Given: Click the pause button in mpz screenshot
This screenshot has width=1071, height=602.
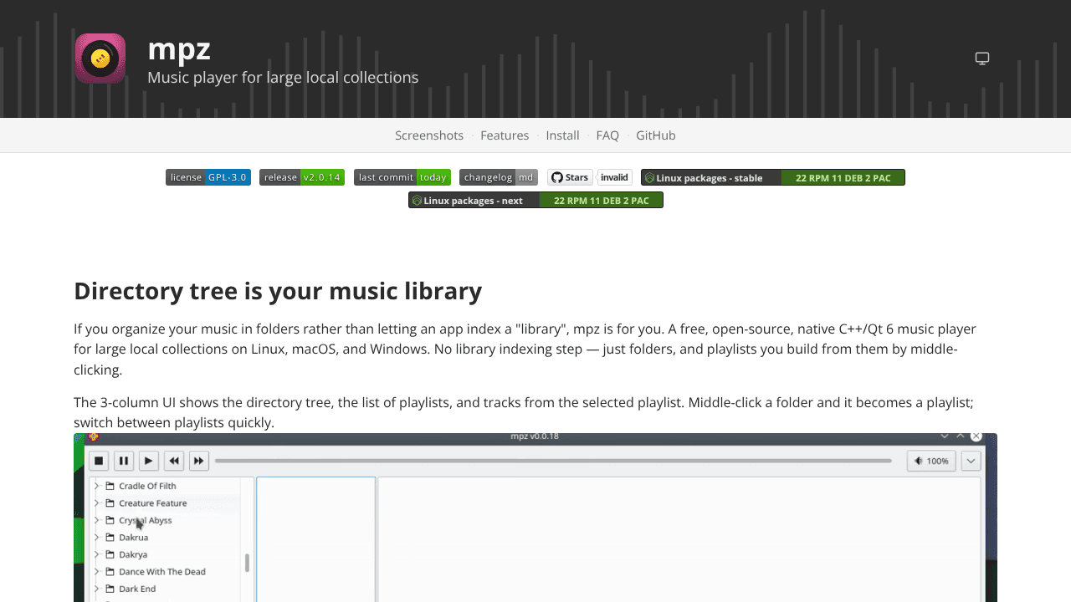Looking at the screenshot, I should click(x=124, y=461).
